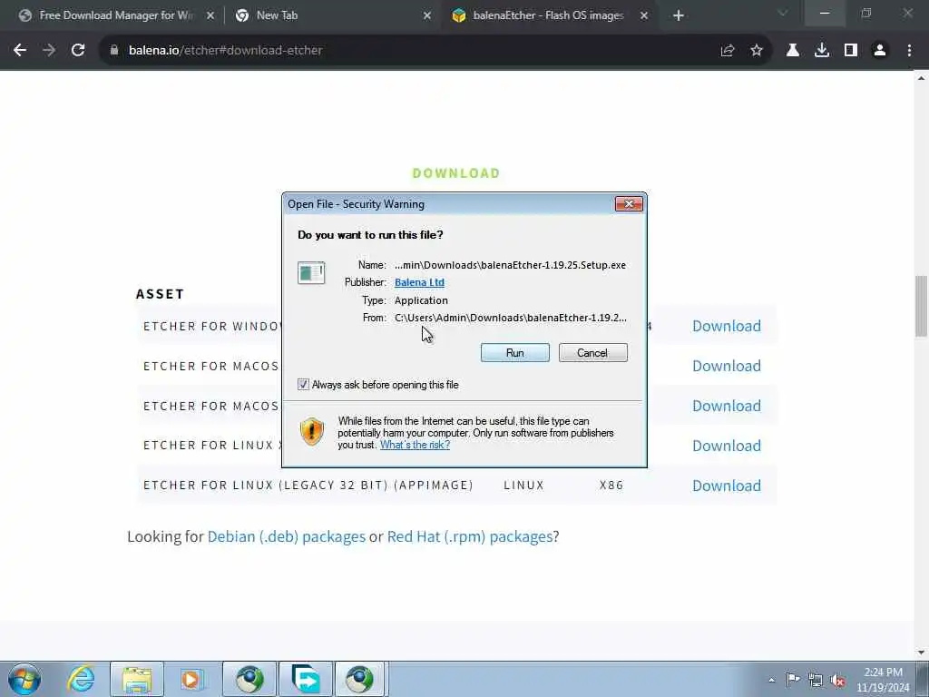Viewport: 929px width, 697px height.
Task: Share this page via share icon
Action: click(728, 51)
